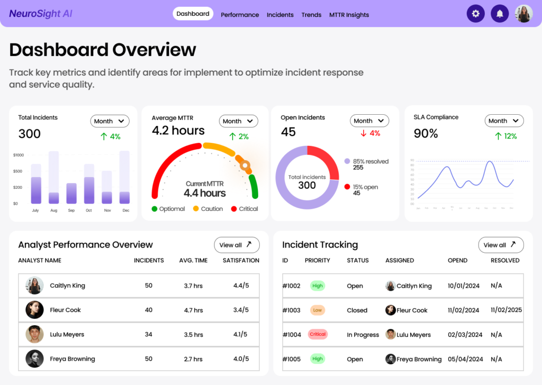Click View all in Analyst Performance Overview
Image resolution: width=542 pixels, height=385 pixels.
click(x=237, y=245)
